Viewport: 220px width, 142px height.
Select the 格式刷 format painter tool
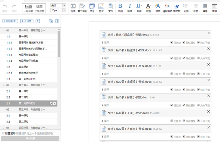pos(177,8)
